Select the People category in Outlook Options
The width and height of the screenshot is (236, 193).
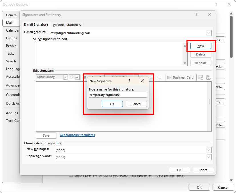[11, 46]
